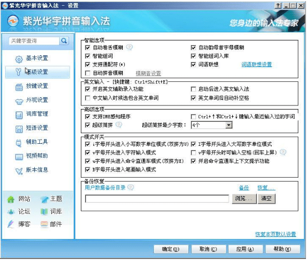The width and height of the screenshot is (307, 261).
Task: Click the 词库管理 sidebar icon
Action: click(x=19, y=115)
